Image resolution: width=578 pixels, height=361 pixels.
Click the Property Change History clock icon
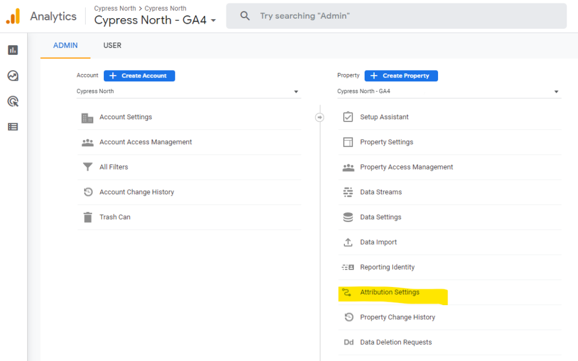point(349,317)
